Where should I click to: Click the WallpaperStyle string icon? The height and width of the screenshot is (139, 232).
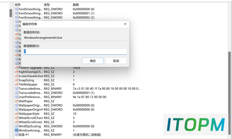[16, 114]
